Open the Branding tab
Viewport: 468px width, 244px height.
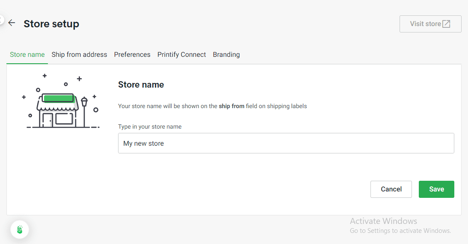point(226,55)
